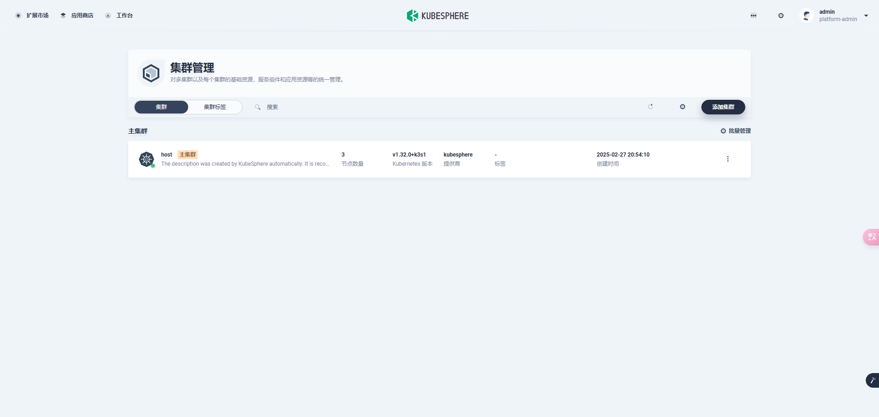Open the grid apps icon in header
The image size is (879, 417).
pos(754,16)
